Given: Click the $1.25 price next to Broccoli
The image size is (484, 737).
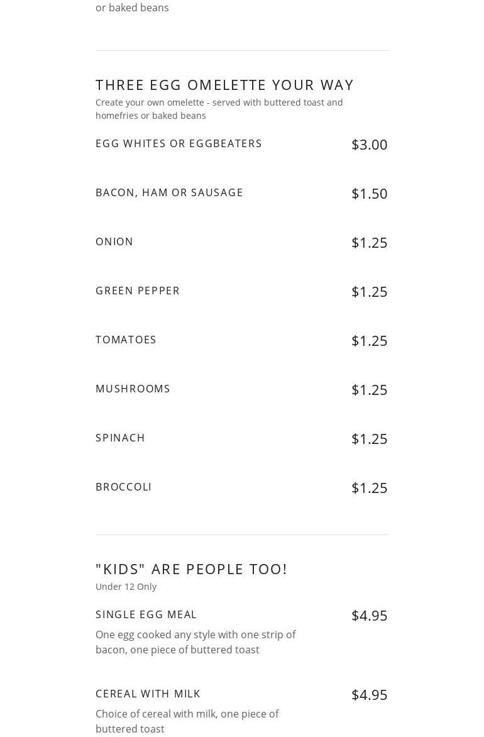Looking at the screenshot, I should (369, 488).
